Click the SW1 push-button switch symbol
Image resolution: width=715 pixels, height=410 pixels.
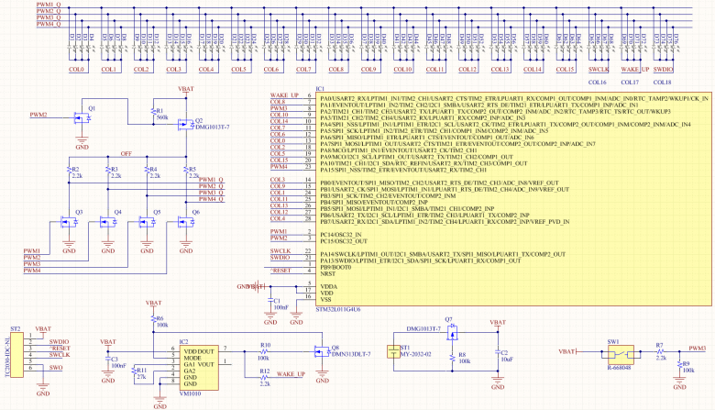pyautogui.click(x=624, y=350)
